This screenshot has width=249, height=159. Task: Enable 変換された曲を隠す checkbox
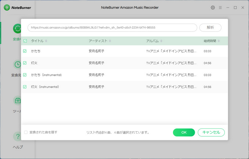click(26, 132)
